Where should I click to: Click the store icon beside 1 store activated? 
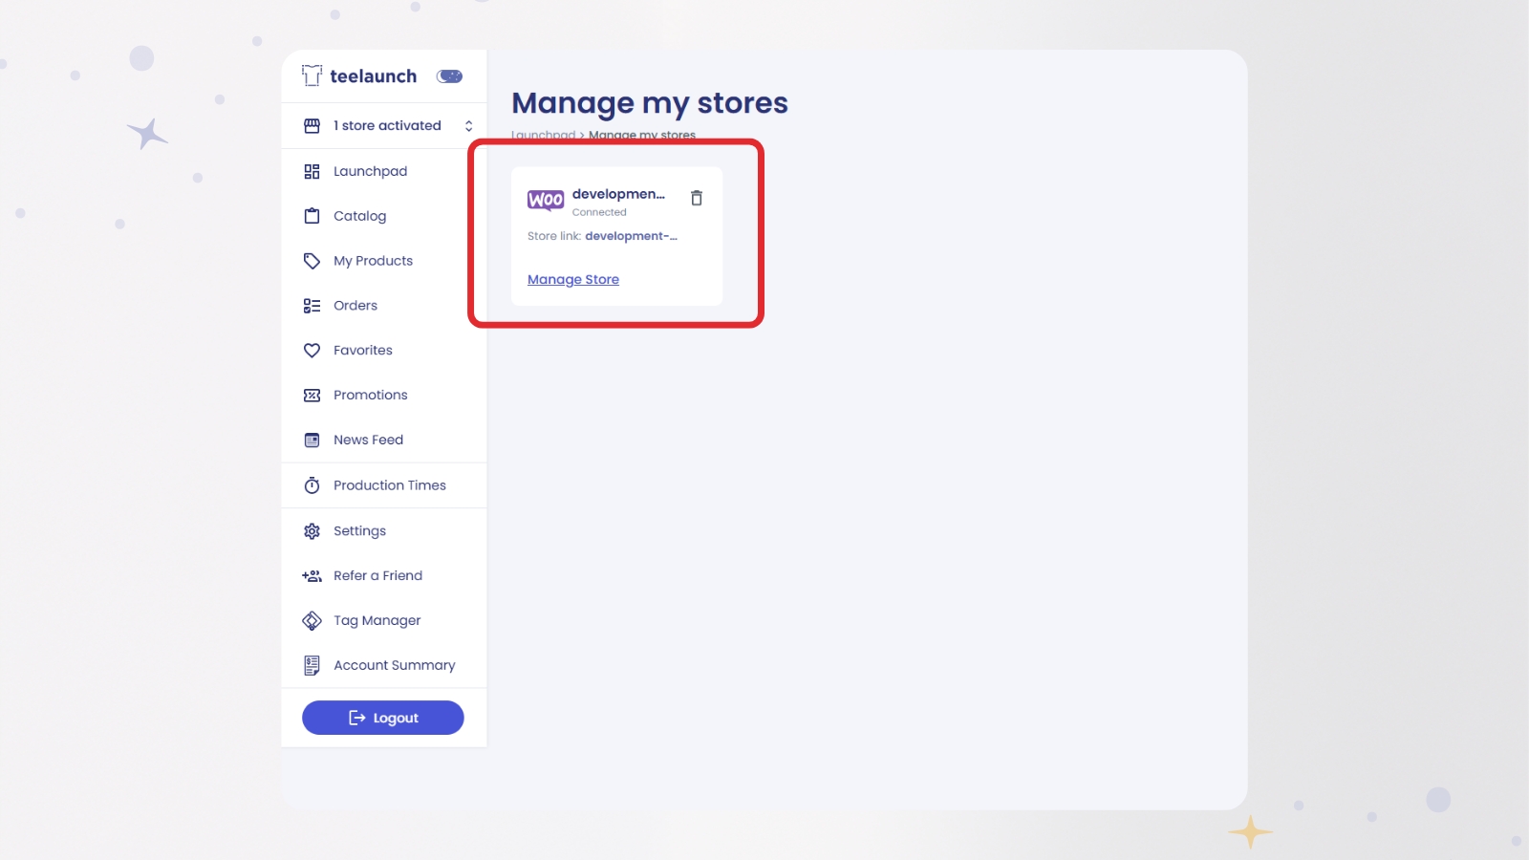click(x=312, y=126)
